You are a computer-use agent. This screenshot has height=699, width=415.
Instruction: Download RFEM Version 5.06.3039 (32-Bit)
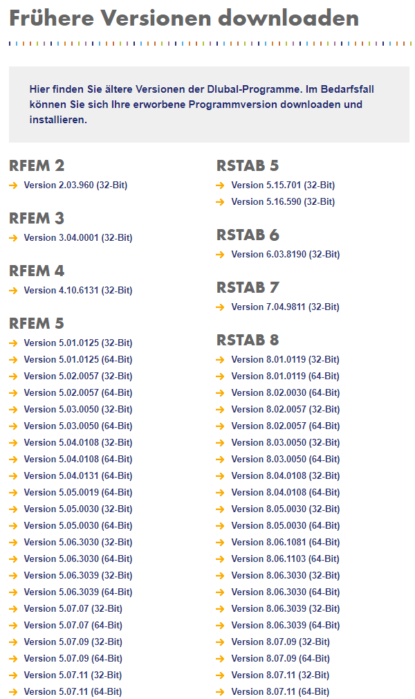tap(77, 576)
